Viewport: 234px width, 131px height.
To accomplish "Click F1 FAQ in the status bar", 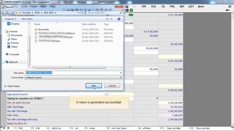I will pos(18,128).
